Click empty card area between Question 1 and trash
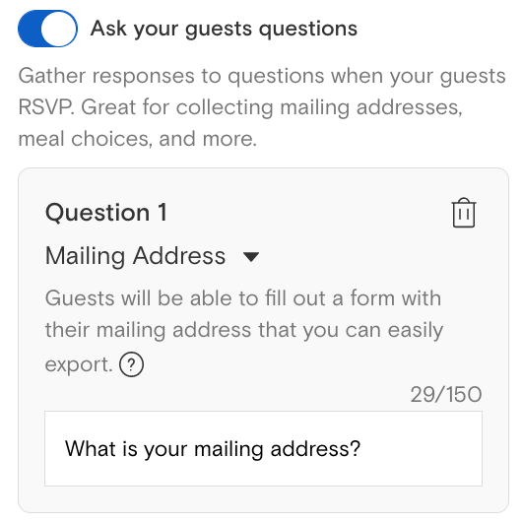This screenshot has width=522, height=522. (x=309, y=213)
